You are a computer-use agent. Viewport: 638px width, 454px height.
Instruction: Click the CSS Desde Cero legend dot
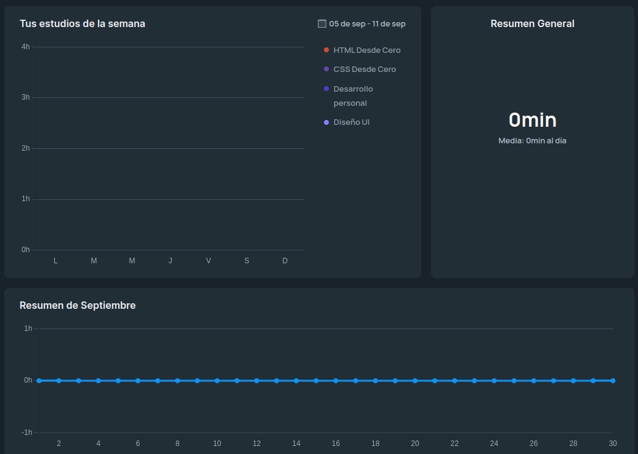(x=326, y=69)
